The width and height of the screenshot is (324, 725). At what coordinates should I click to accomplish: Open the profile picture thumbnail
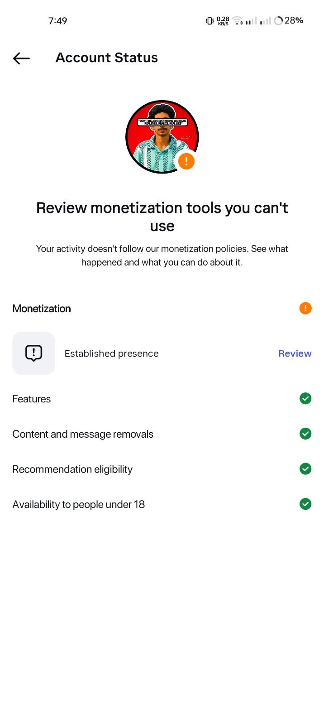tap(162, 137)
